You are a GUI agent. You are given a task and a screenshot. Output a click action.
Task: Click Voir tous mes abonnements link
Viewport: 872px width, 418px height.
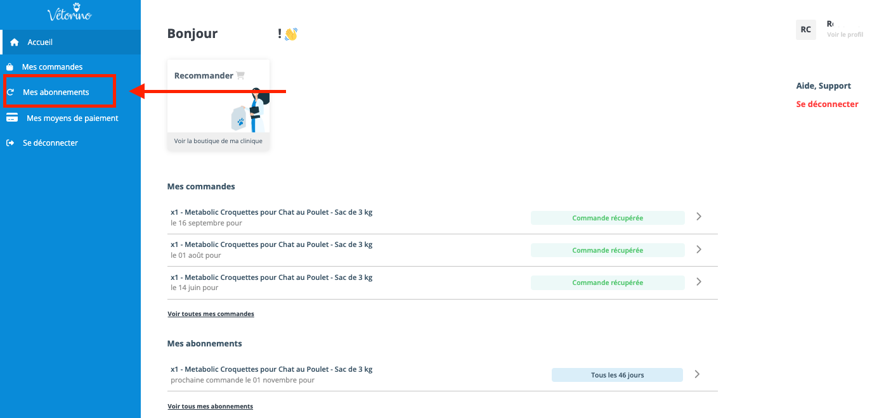coord(210,406)
